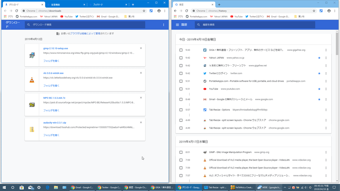Show gimp setup file in folder
Screen dimensions: 340x191
(x=51, y=61)
